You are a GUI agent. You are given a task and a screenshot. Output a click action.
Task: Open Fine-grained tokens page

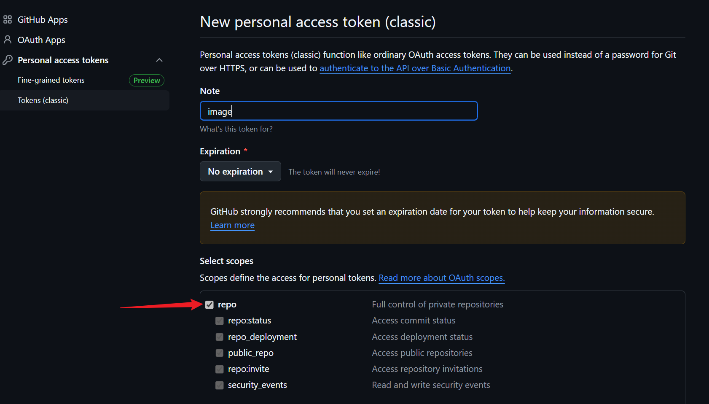pos(51,80)
